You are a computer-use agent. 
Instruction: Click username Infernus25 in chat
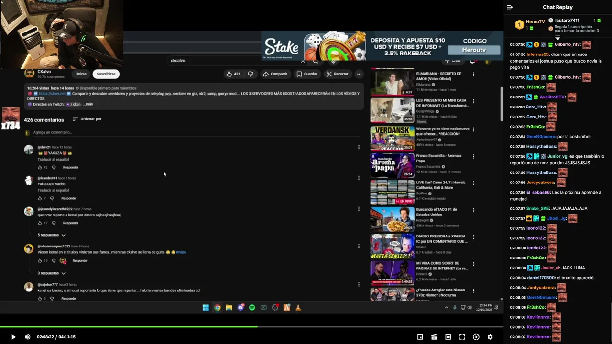coord(537,54)
